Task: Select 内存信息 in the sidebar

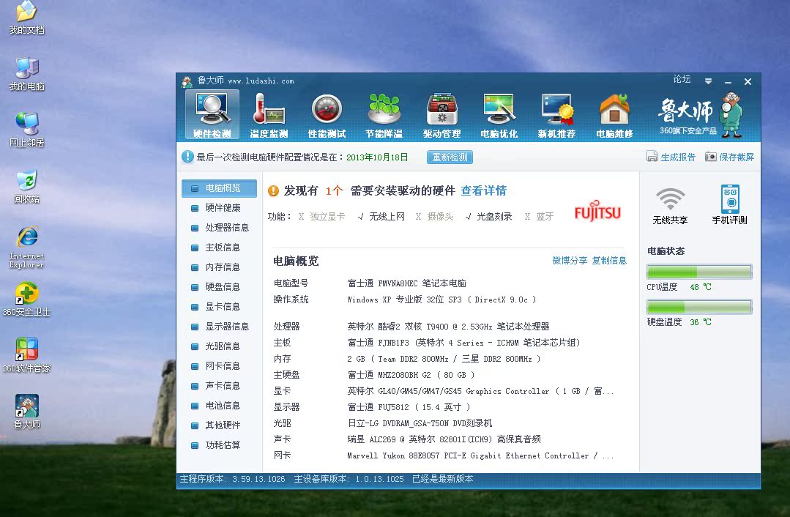Action: point(219,267)
